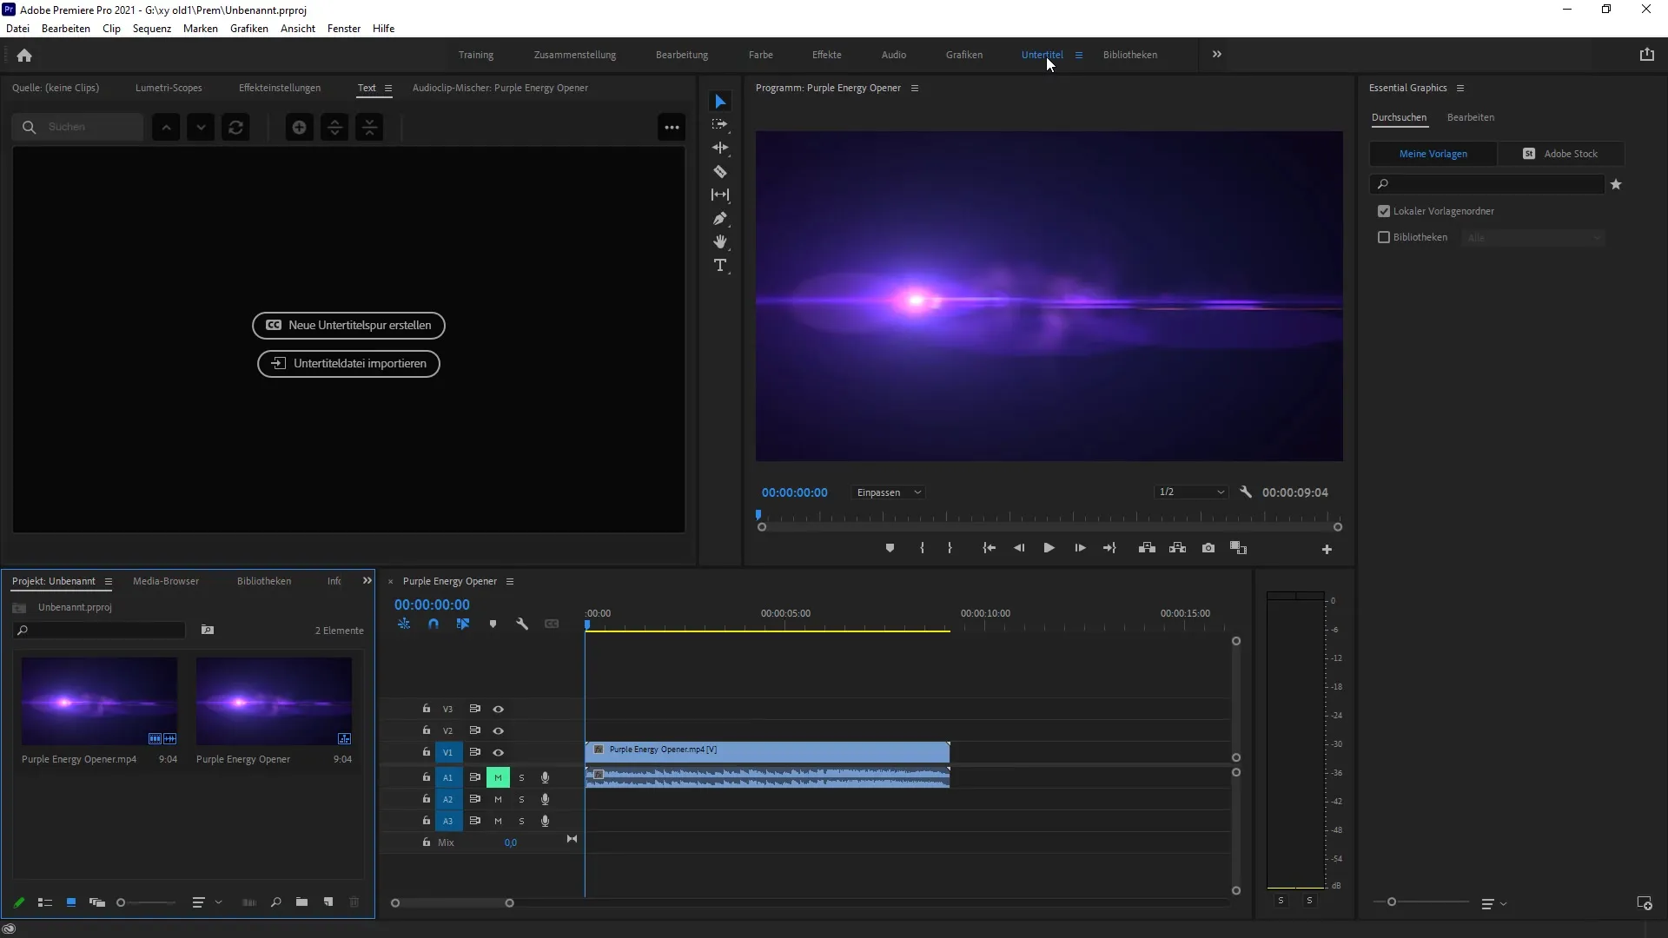Select the Pen tool

coord(719,219)
